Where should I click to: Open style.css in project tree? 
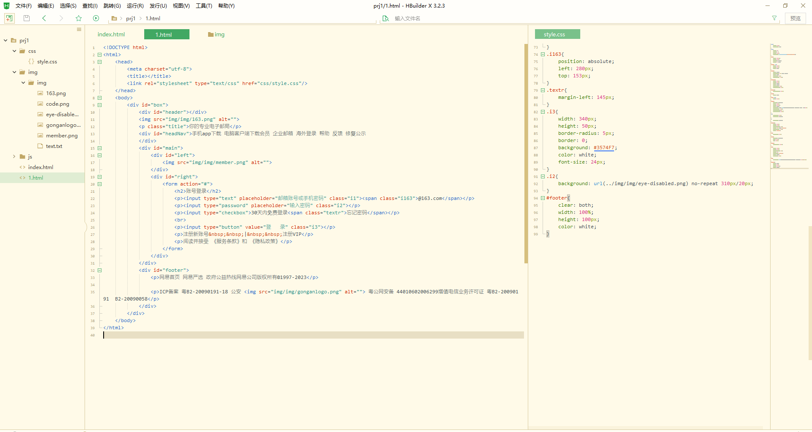[x=47, y=62]
